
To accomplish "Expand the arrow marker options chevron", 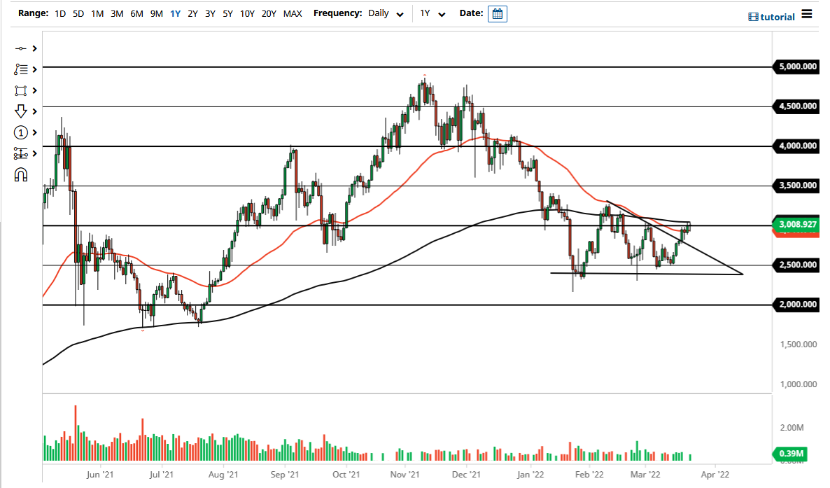I will coord(35,111).
